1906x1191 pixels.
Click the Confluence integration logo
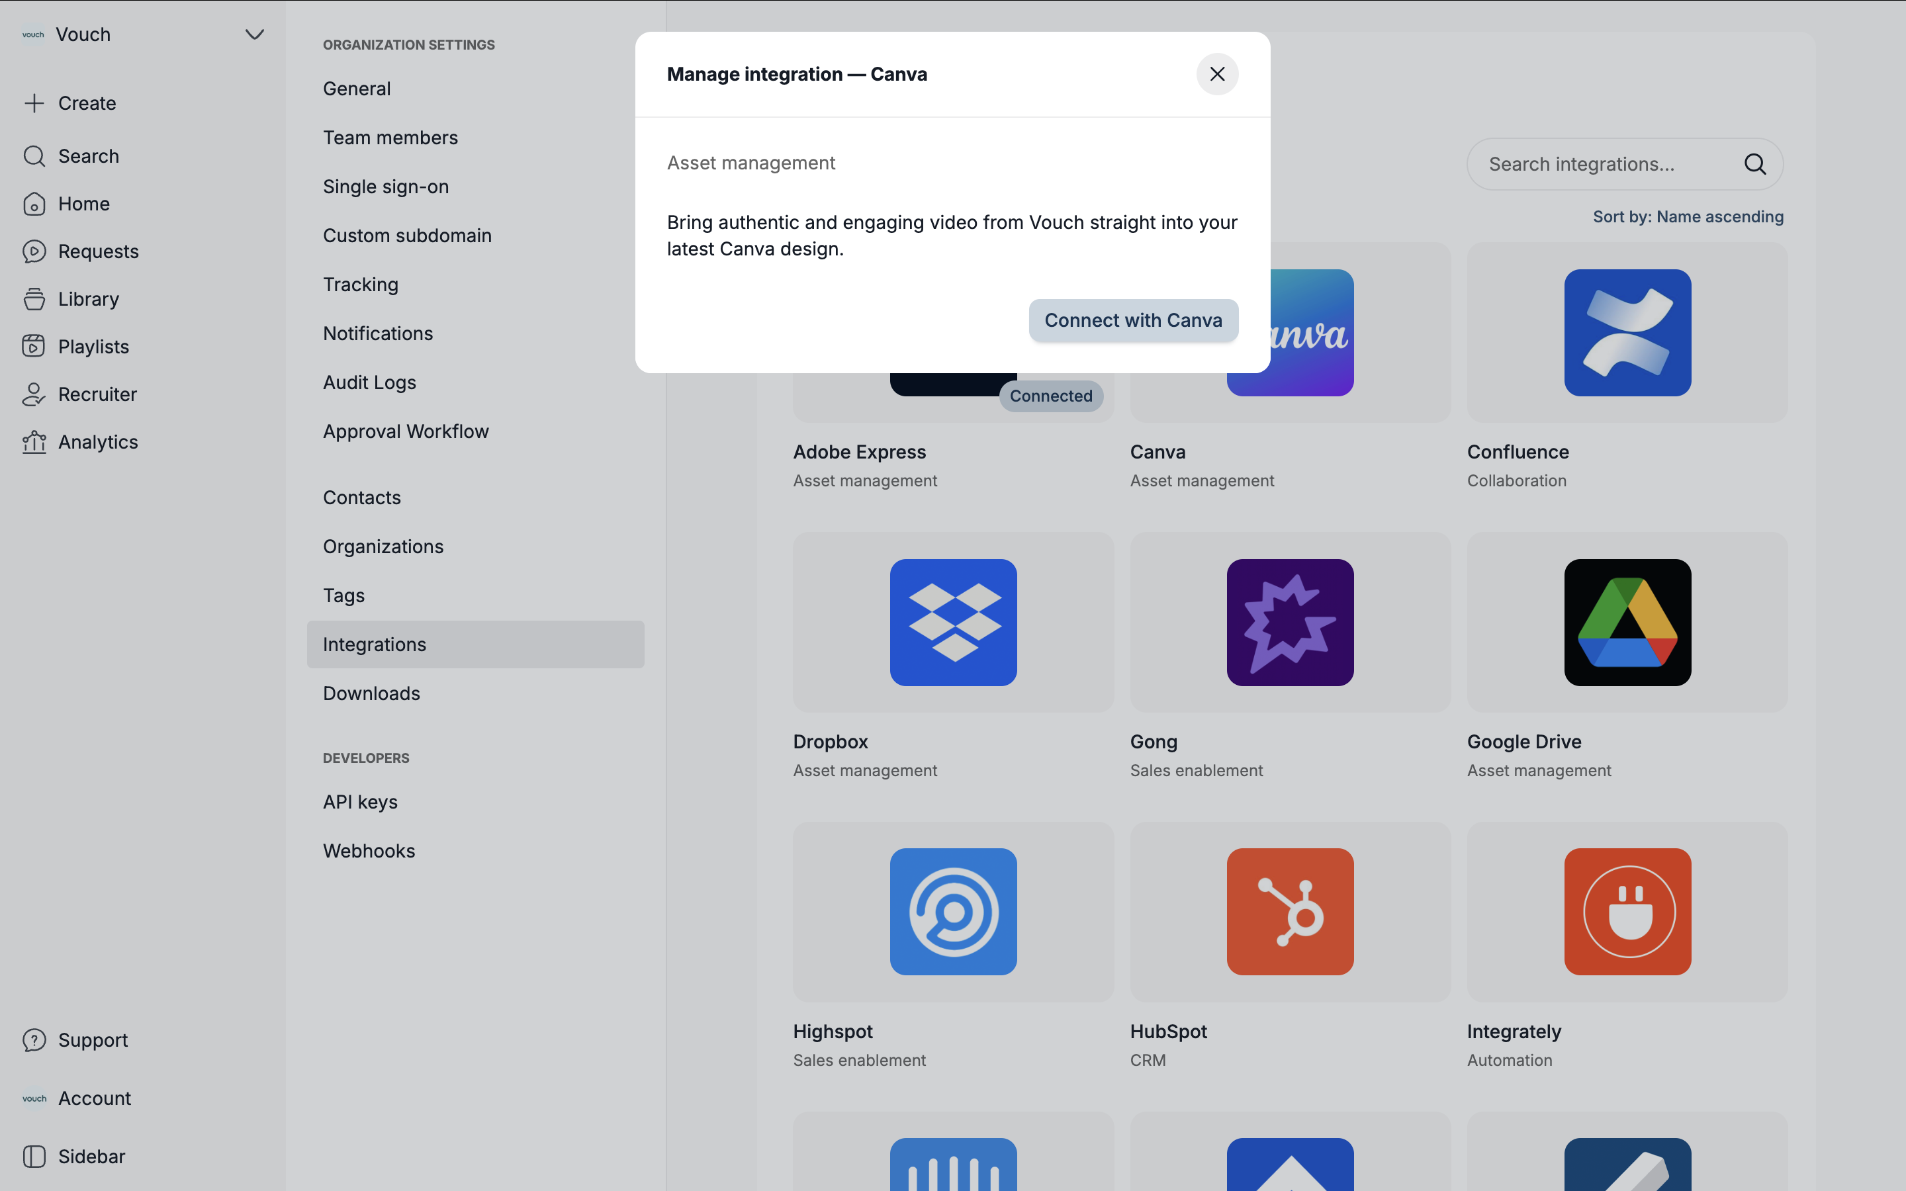1627,332
